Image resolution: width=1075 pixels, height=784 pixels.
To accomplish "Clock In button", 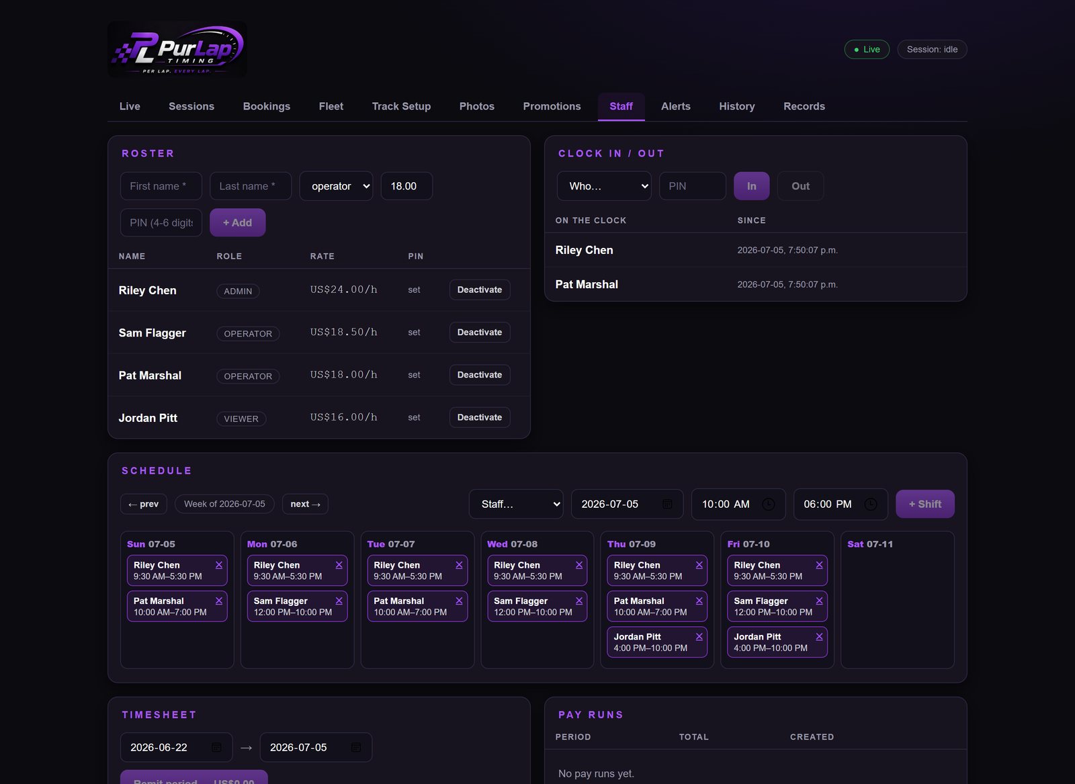I will tap(752, 186).
